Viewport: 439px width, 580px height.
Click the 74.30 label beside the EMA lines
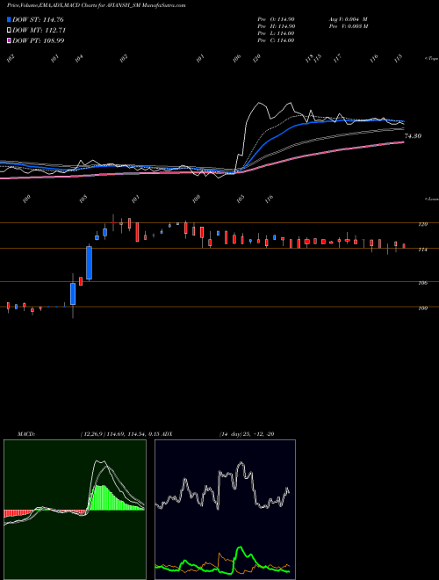click(413, 136)
